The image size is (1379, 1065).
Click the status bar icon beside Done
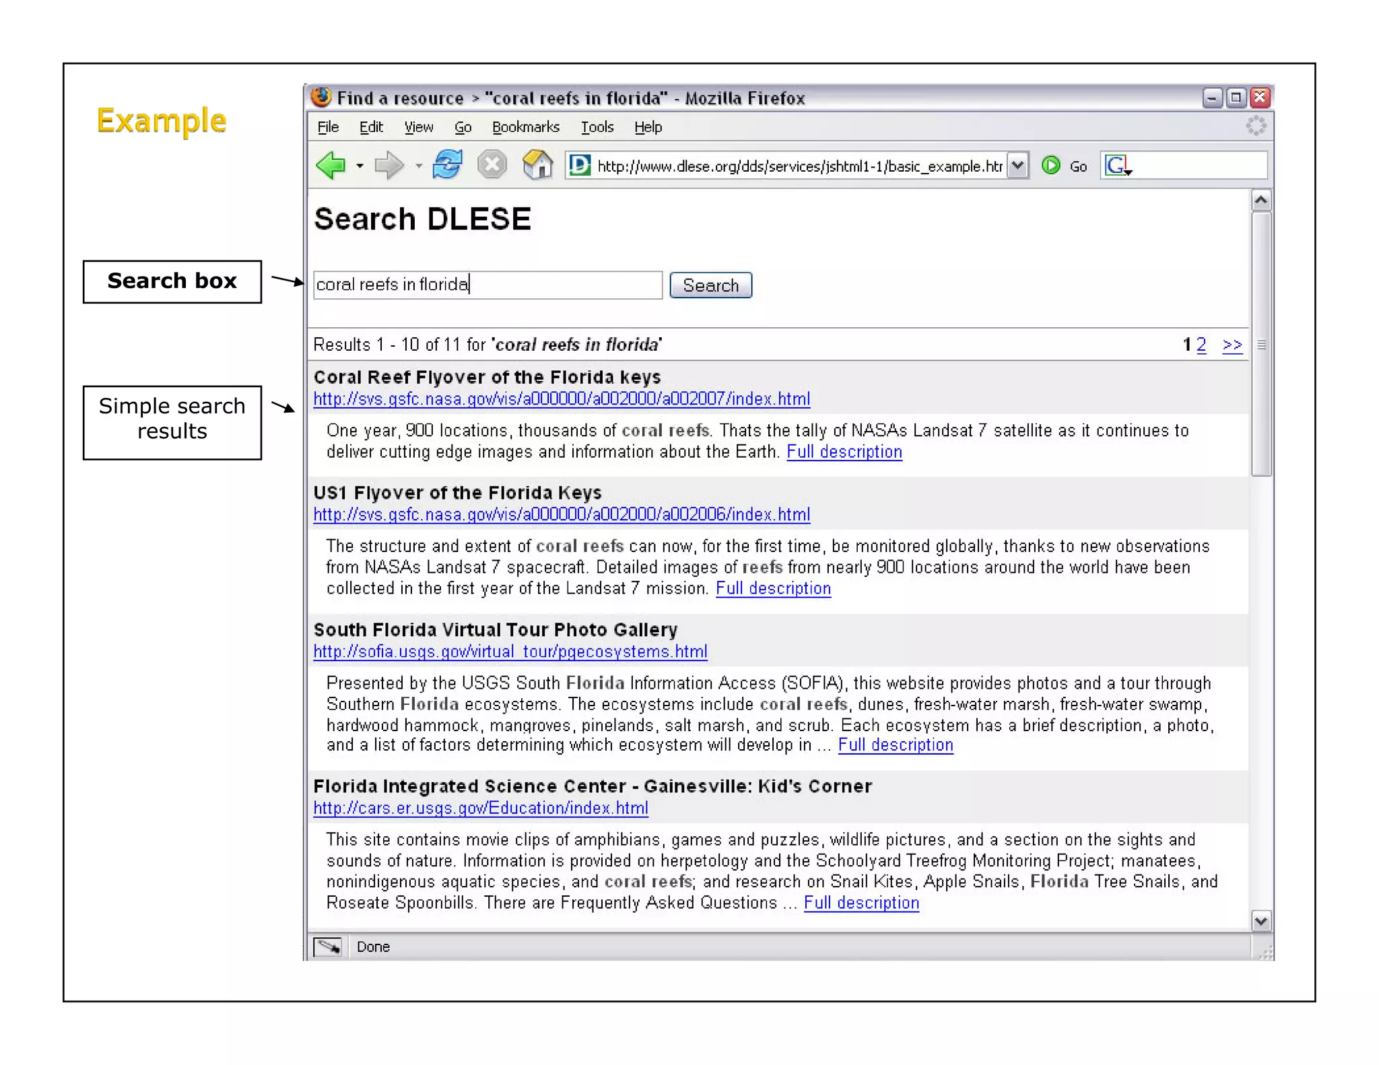[329, 947]
